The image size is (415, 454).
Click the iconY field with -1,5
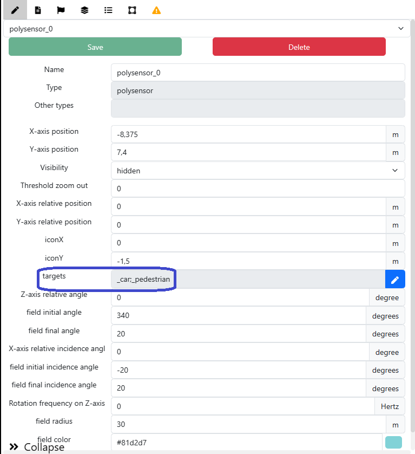point(248,261)
